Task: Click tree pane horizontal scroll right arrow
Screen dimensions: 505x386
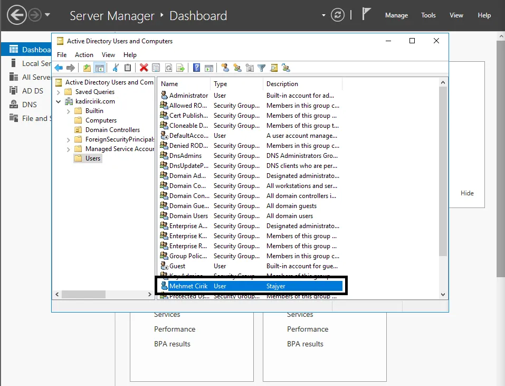Action: coord(149,294)
